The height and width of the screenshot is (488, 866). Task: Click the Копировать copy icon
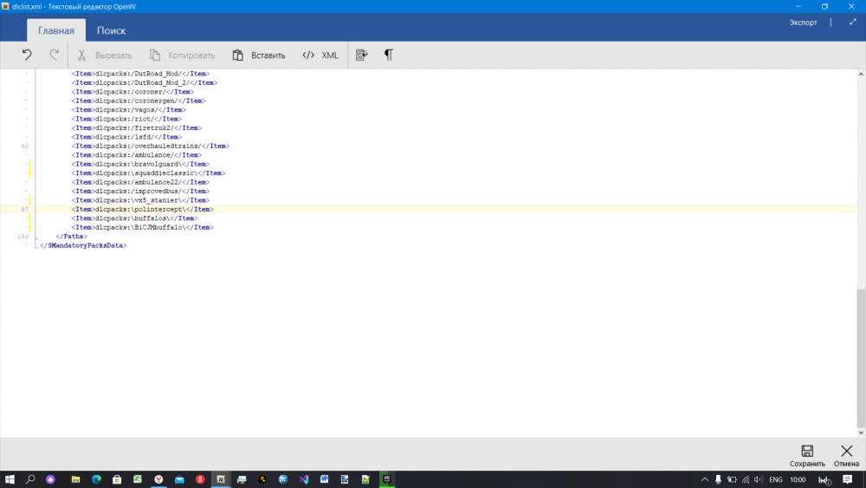click(155, 55)
